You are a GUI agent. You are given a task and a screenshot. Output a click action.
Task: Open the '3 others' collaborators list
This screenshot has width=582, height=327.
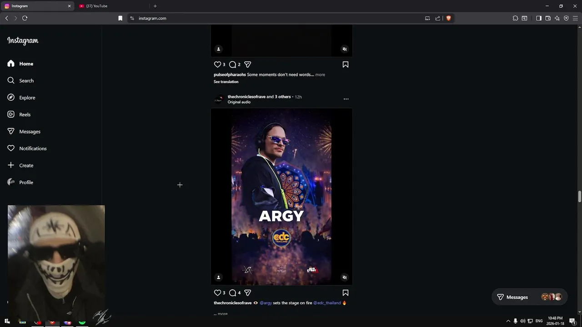(283, 97)
